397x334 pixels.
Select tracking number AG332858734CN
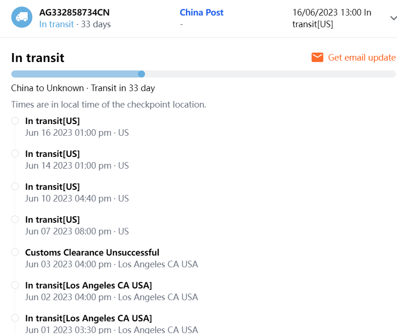point(74,13)
